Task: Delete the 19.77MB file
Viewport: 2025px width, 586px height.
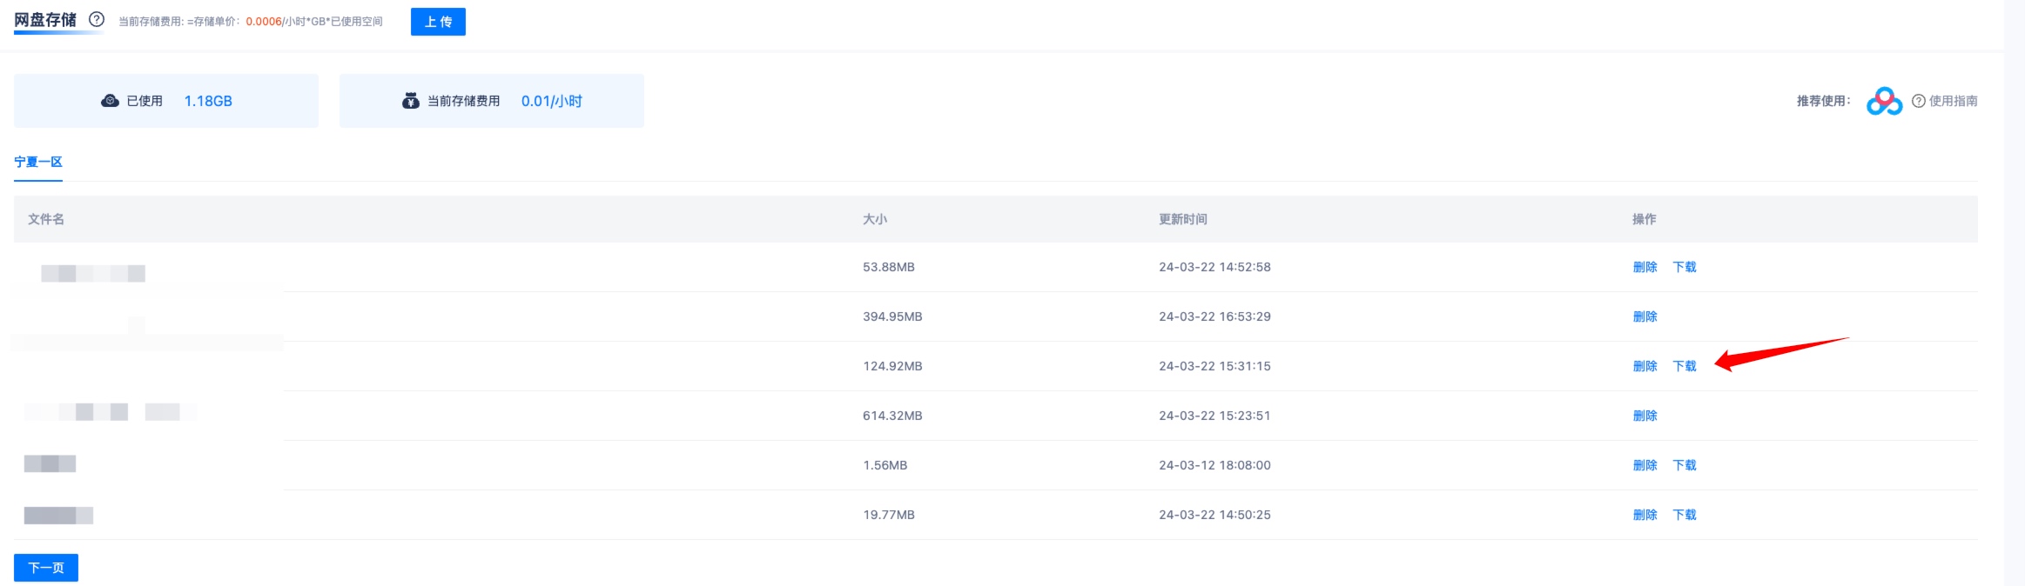Action: pos(1645,515)
